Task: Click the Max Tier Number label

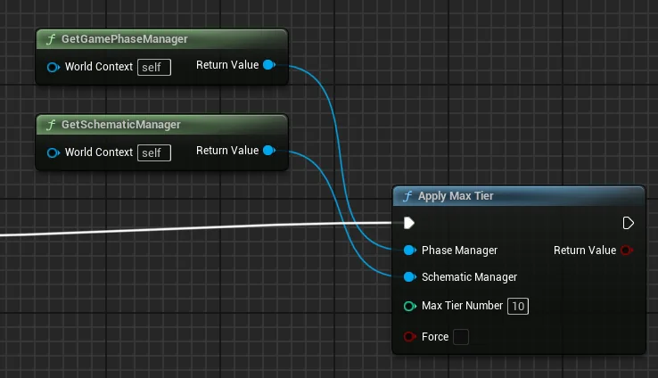Action: pos(462,306)
